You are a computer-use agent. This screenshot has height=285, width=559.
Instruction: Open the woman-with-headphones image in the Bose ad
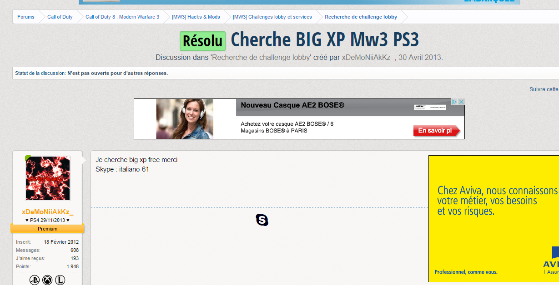tap(185, 119)
